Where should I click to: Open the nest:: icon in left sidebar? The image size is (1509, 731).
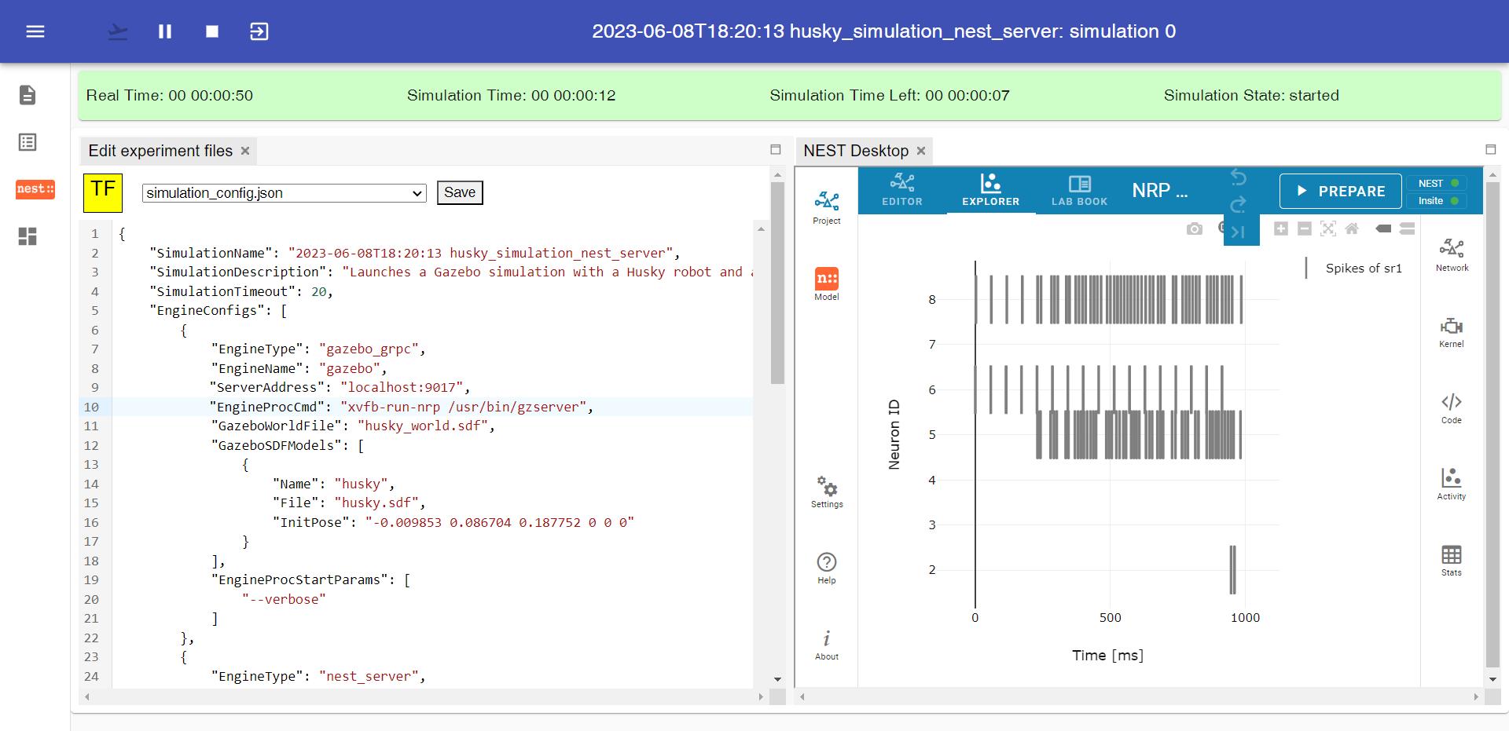[35, 189]
